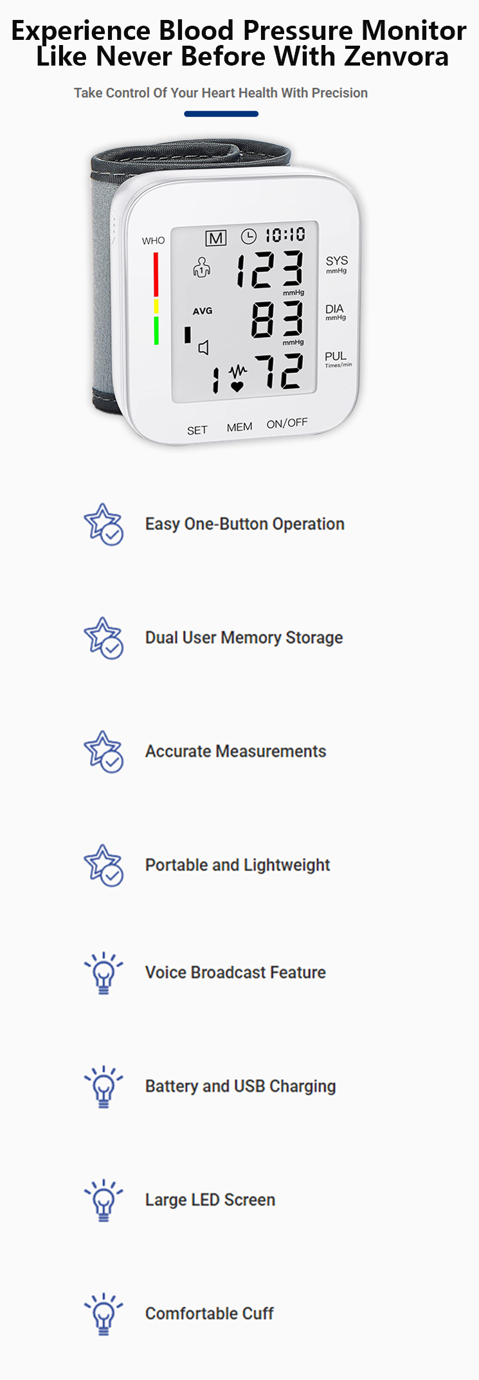The height and width of the screenshot is (1380, 479).
Task: Click the lightbulb icon beside Voice Broadcast Feature
Action: [103, 973]
